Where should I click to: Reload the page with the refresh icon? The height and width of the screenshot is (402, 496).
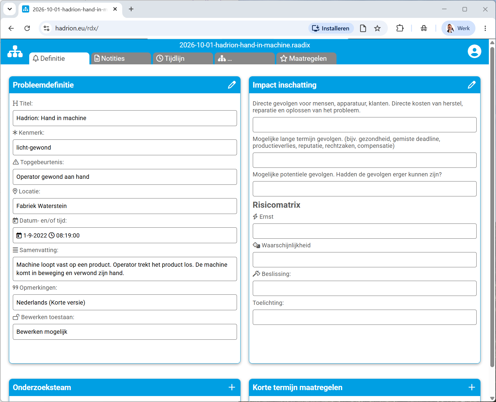27,28
